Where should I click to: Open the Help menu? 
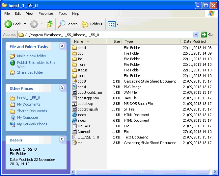pos(75,13)
